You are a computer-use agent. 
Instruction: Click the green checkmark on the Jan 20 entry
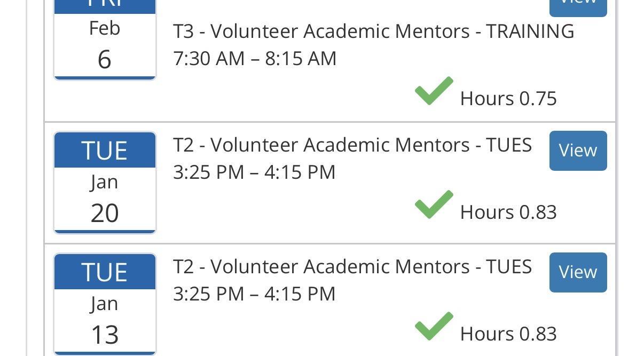point(434,204)
